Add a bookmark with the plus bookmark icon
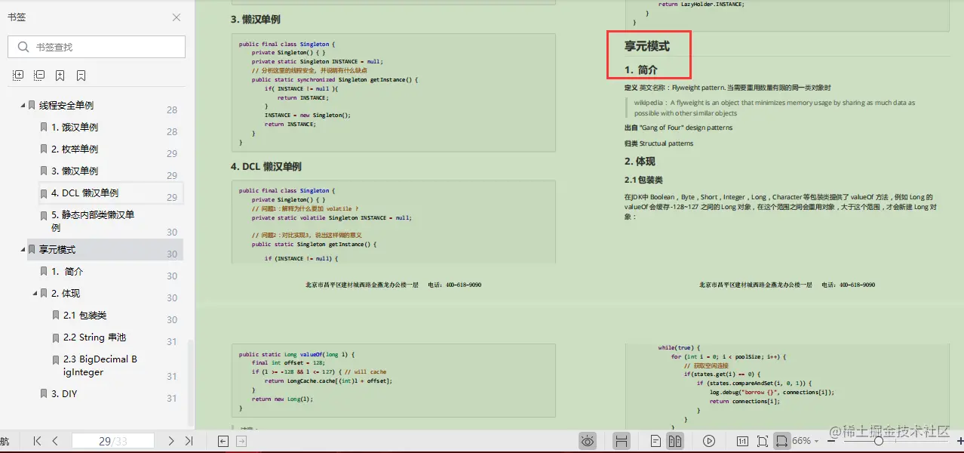The height and width of the screenshot is (453, 964). pos(60,75)
